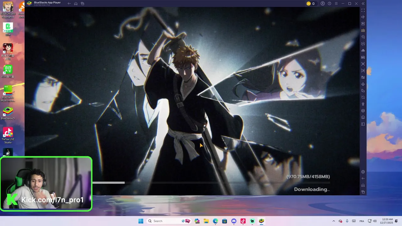Open Microsoft Edge from taskbar
Image resolution: width=402 pixels, height=226 pixels.
[215, 221]
